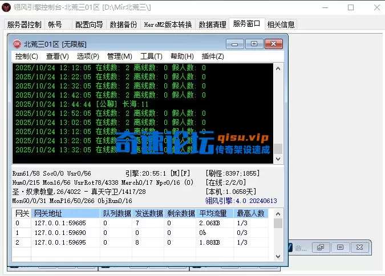
Task: Close the minimized child window at bottom
Action: (x=359, y=247)
